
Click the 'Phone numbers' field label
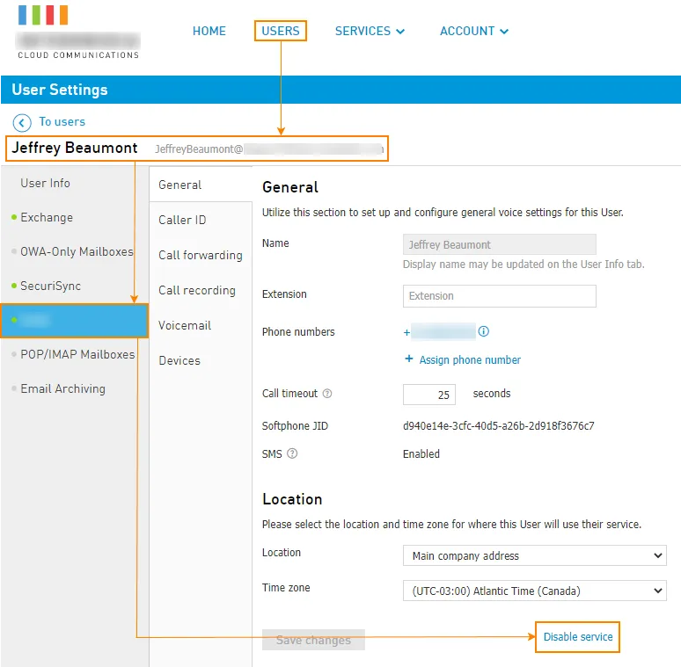pos(298,332)
